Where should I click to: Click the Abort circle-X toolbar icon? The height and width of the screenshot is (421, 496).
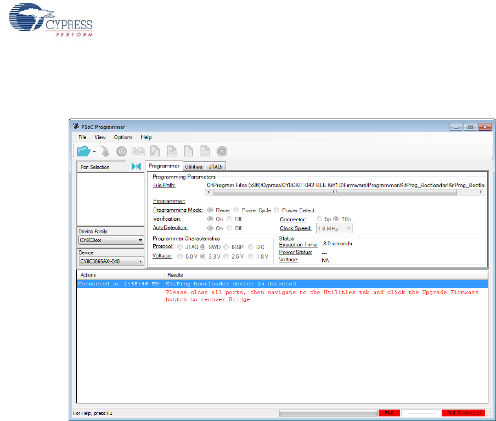pos(222,151)
